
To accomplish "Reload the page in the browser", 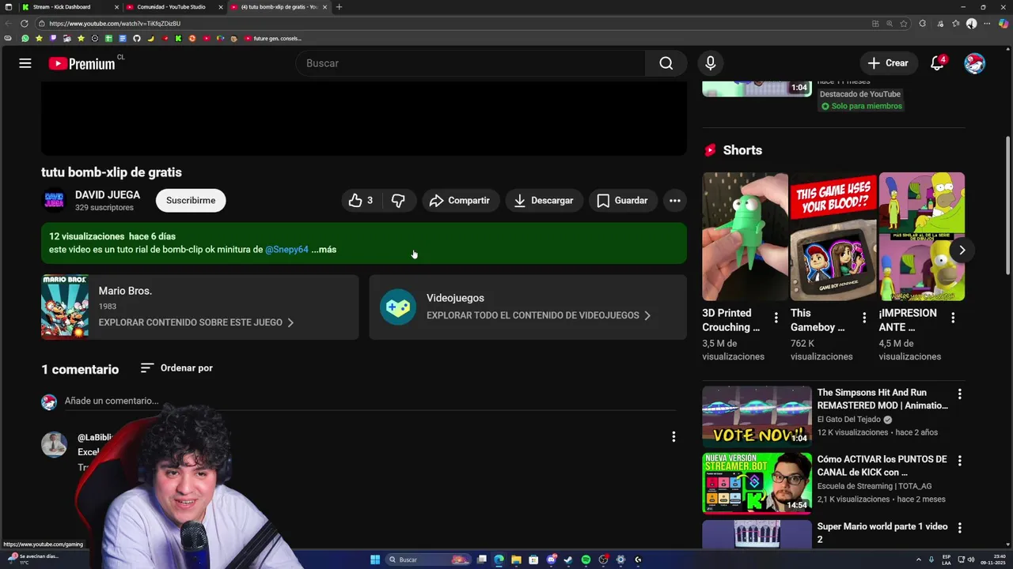I will coord(25,24).
